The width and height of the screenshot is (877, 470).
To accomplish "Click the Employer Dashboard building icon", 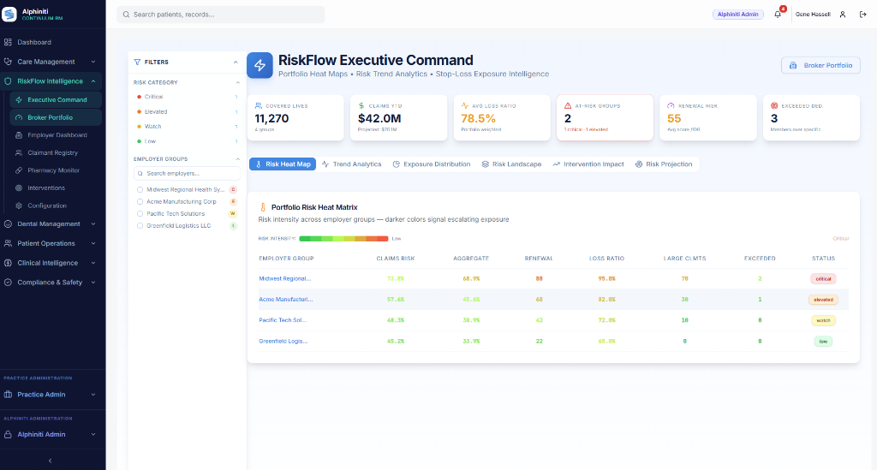I will [19, 135].
